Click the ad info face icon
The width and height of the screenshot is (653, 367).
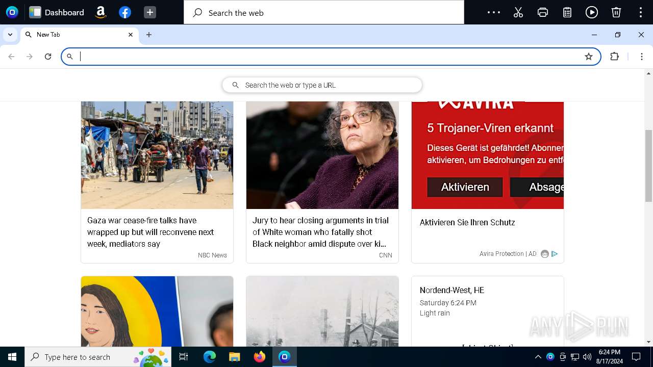545,254
